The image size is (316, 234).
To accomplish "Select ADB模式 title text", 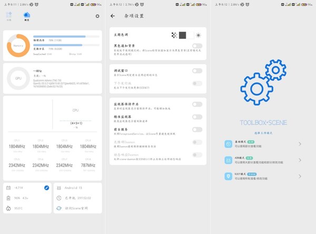I will pos(240,158).
